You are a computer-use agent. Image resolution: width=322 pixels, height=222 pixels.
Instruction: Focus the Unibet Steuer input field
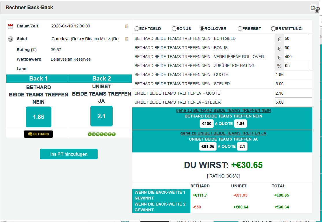[293, 102]
